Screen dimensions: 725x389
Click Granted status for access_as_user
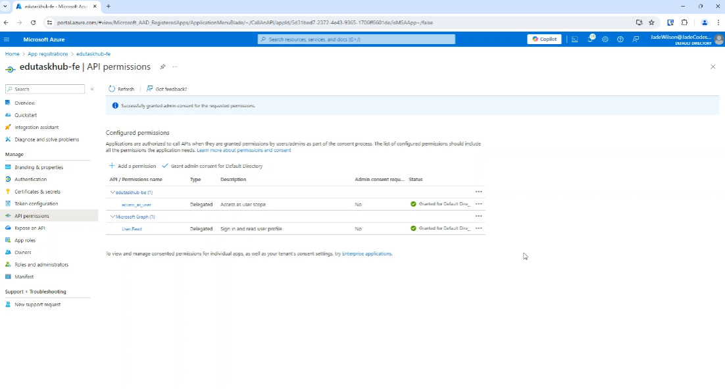pyautogui.click(x=440, y=204)
